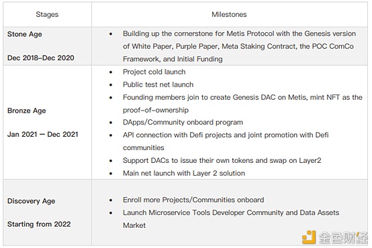Select the Milestones column header
372x248 pixels.
(x=229, y=15)
